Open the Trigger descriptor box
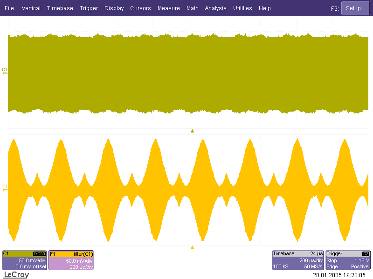 [x=348, y=260]
